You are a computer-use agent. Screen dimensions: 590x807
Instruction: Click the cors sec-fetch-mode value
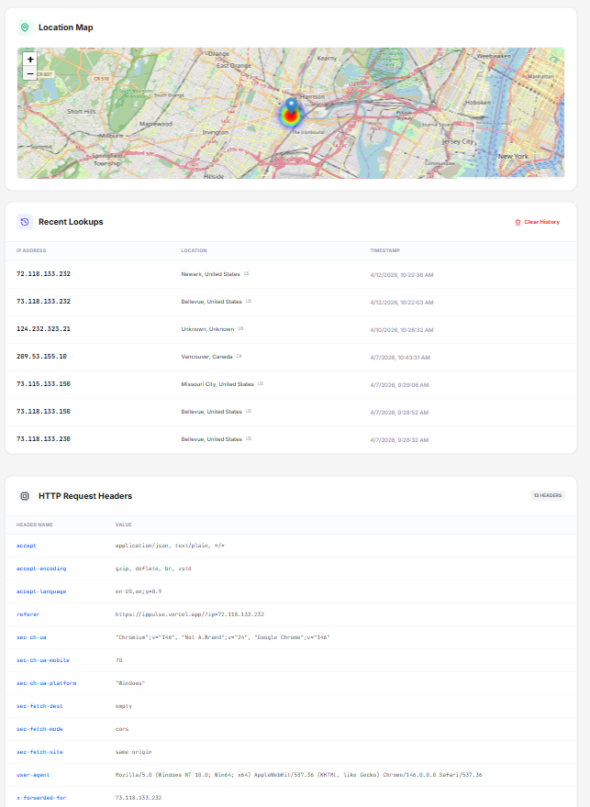click(x=122, y=729)
